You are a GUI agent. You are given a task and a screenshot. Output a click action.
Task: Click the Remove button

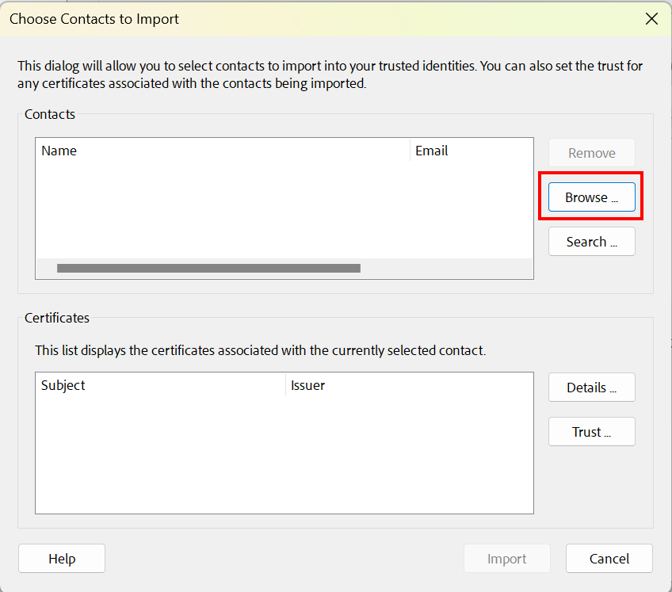591,152
